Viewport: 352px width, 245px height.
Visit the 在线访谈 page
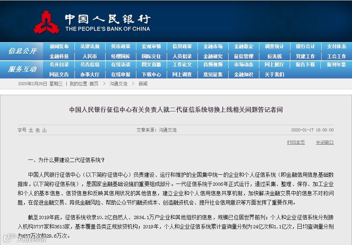(120, 64)
